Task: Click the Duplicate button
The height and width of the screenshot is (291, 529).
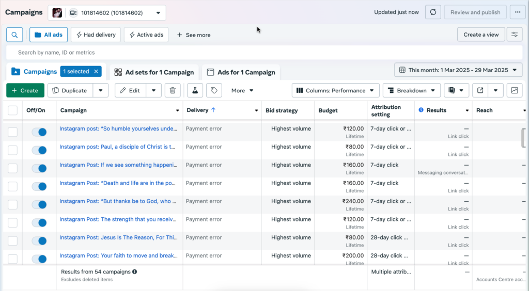Action: 70,91
